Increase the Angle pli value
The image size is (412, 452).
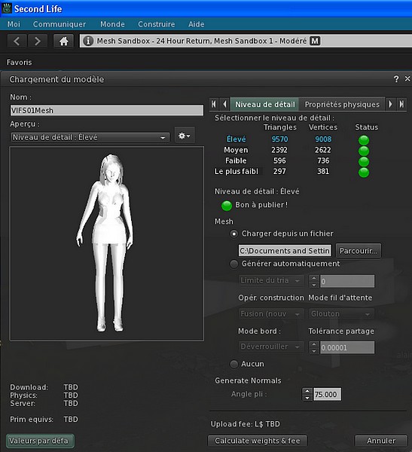tap(307, 392)
